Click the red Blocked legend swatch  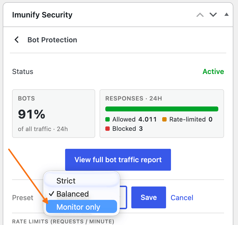point(108,129)
